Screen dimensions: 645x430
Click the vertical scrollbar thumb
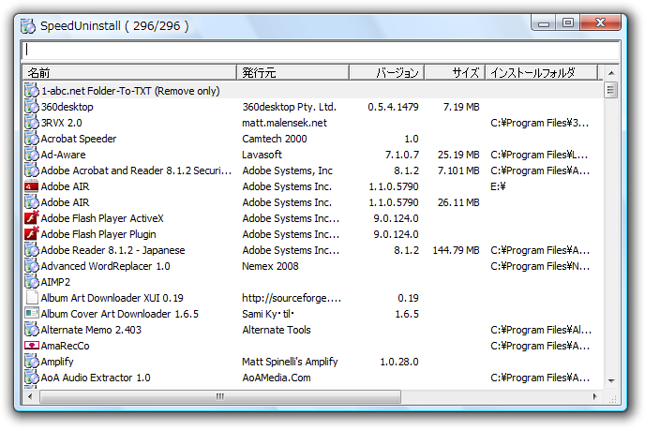pos(611,90)
